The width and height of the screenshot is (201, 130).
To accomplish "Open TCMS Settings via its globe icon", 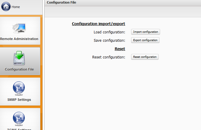I will pyautogui.click(x=19, y=119).
